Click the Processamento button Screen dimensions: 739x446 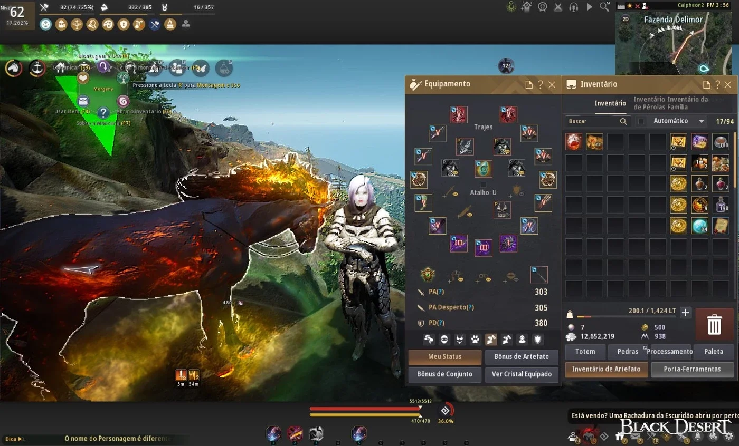point(670,352)
